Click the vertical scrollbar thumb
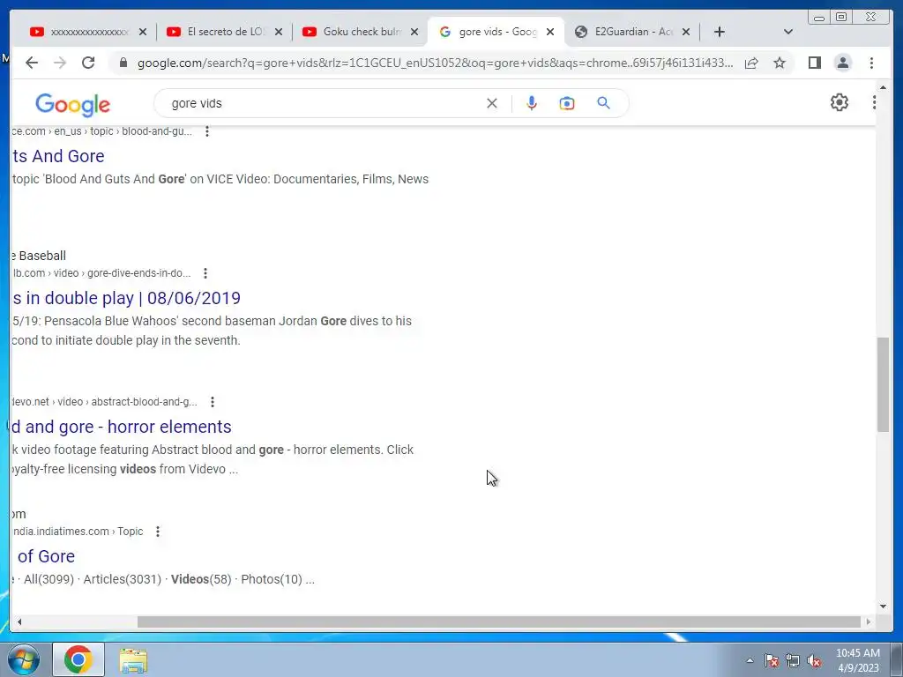Viewport: 903px width, 677px height. (883, 384)
